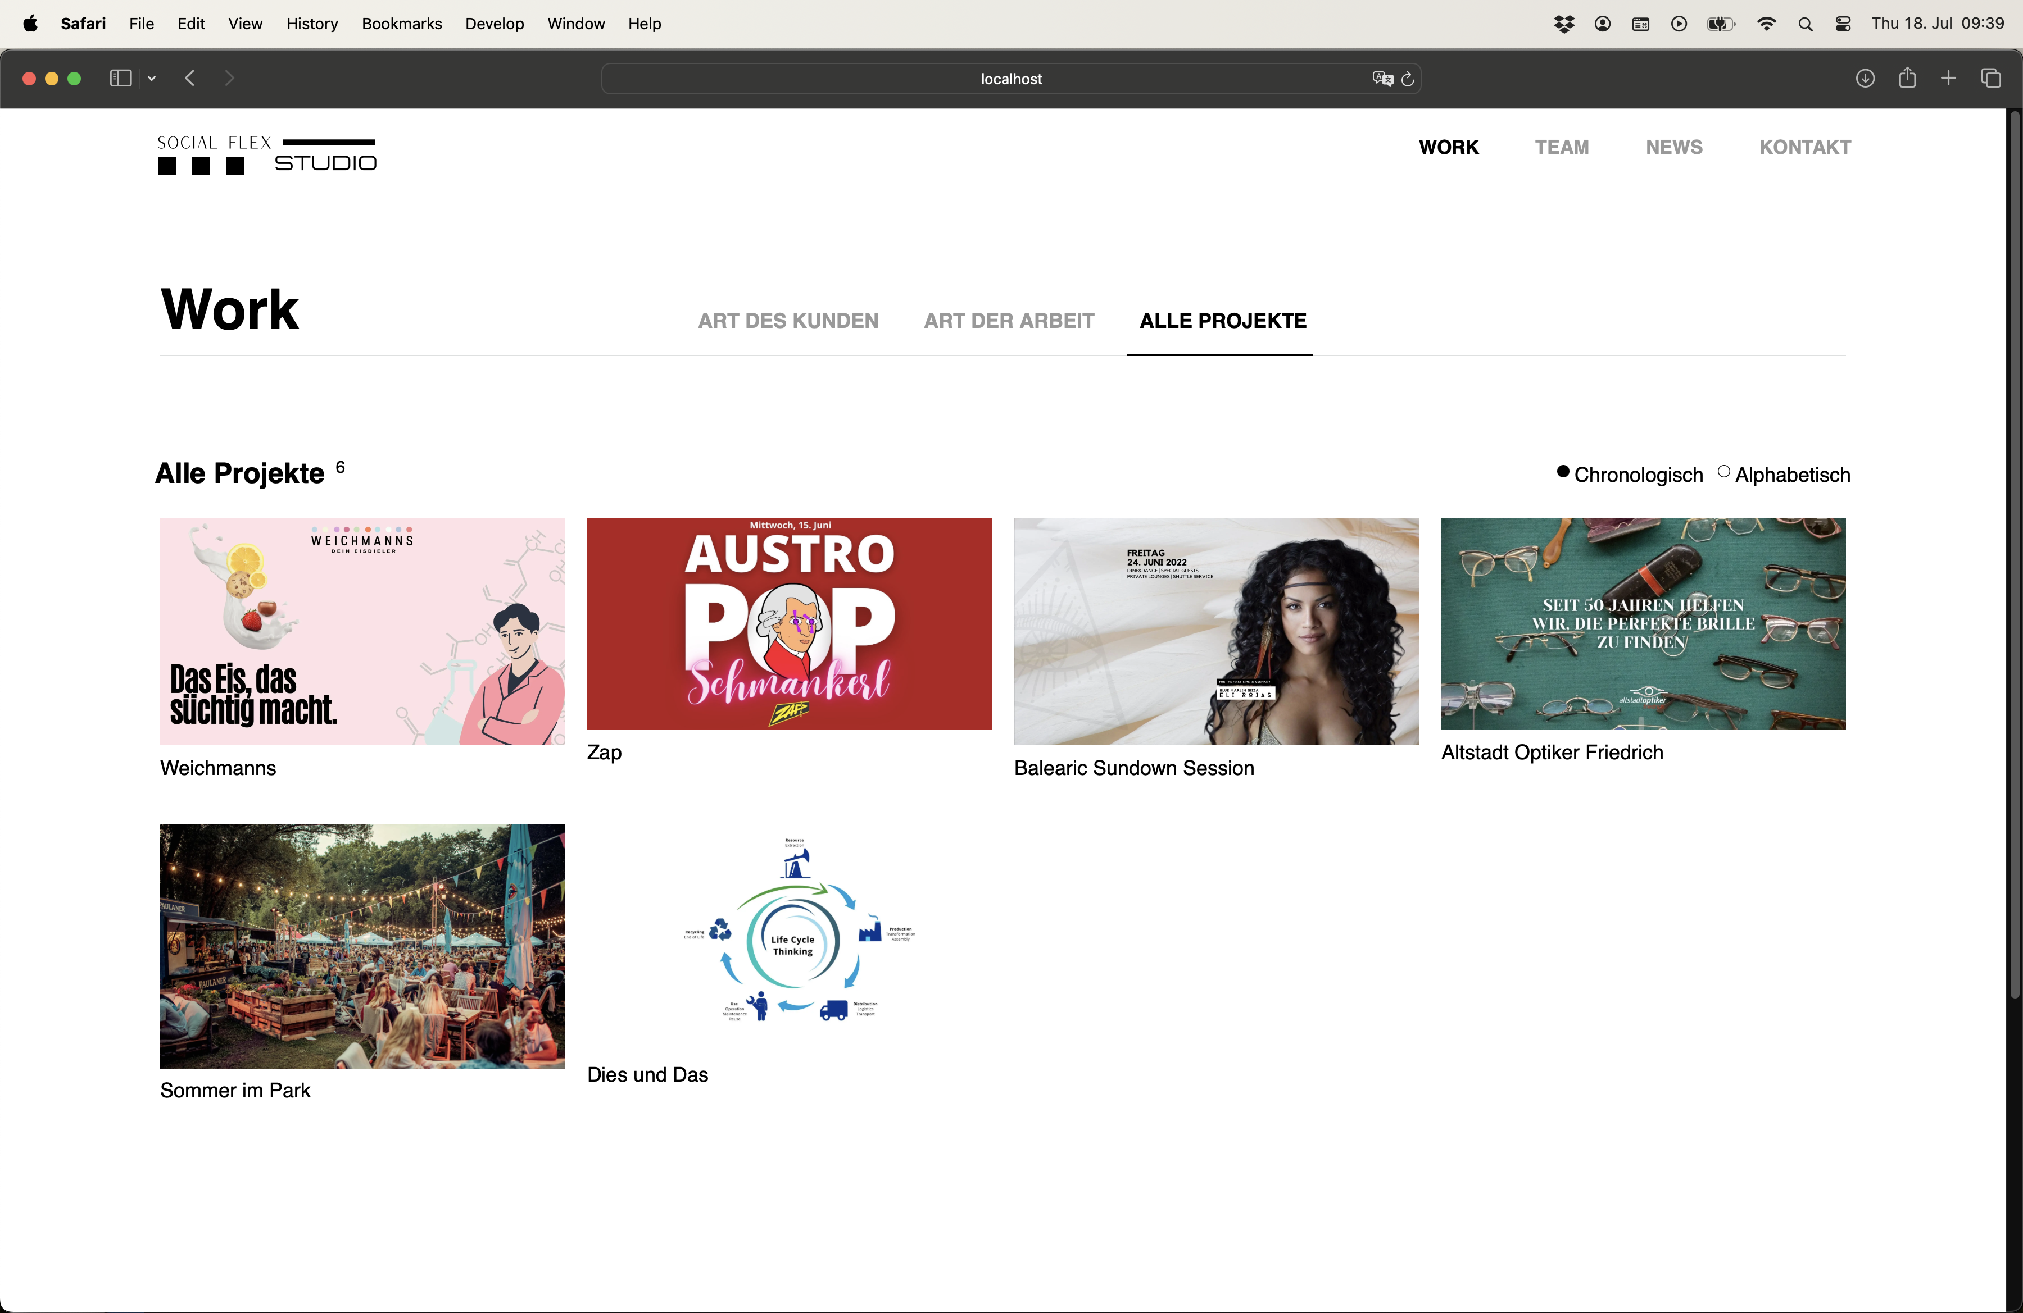Viewport: 2023px width, 1313px height.
Task: Navigate to the TEAM page
Action: coord(1562,147)
